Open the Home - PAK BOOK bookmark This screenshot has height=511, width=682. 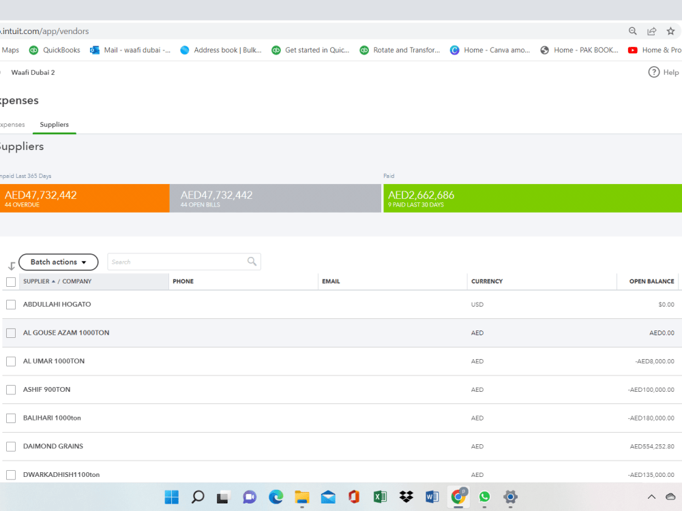pos(579,50)
